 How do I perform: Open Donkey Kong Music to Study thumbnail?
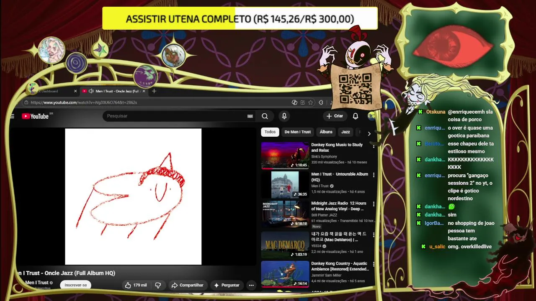click(285, 156)
